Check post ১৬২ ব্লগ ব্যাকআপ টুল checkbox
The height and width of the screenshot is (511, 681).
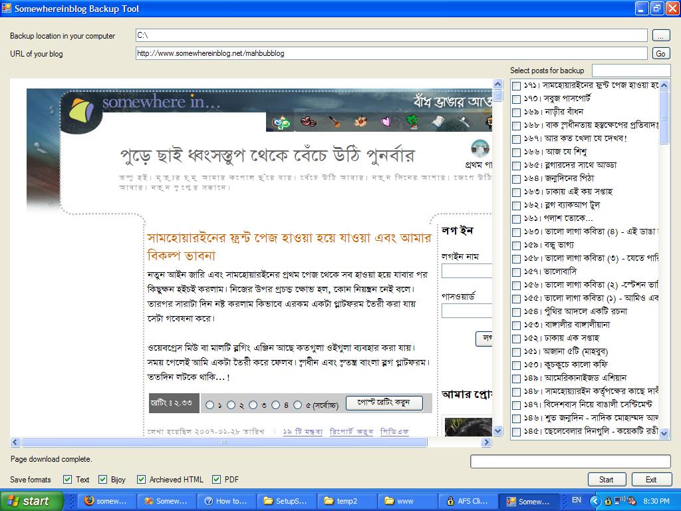click(x=516, y=206)
